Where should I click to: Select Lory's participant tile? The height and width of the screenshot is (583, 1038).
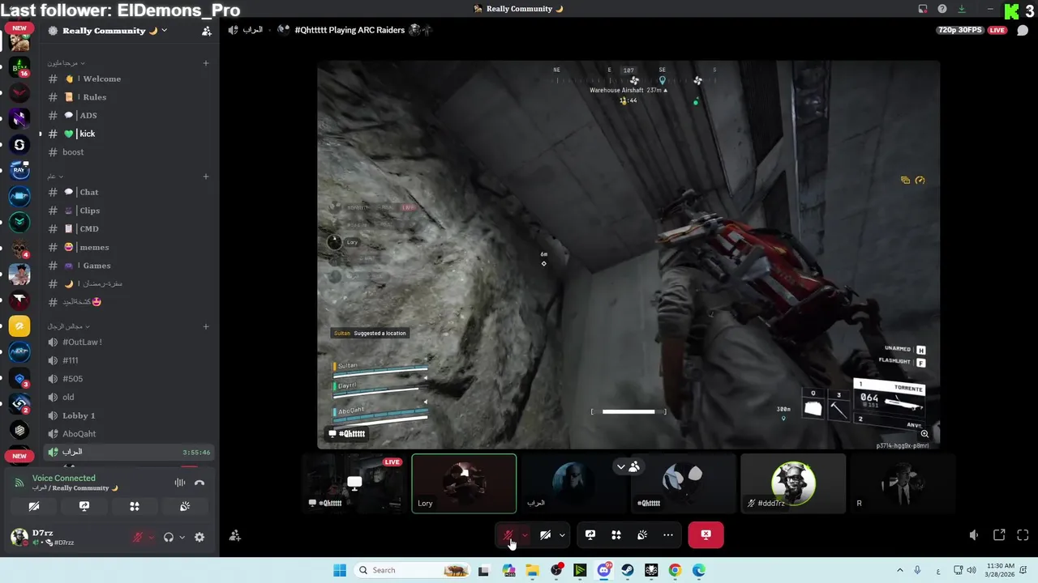[x=464, y=483]
